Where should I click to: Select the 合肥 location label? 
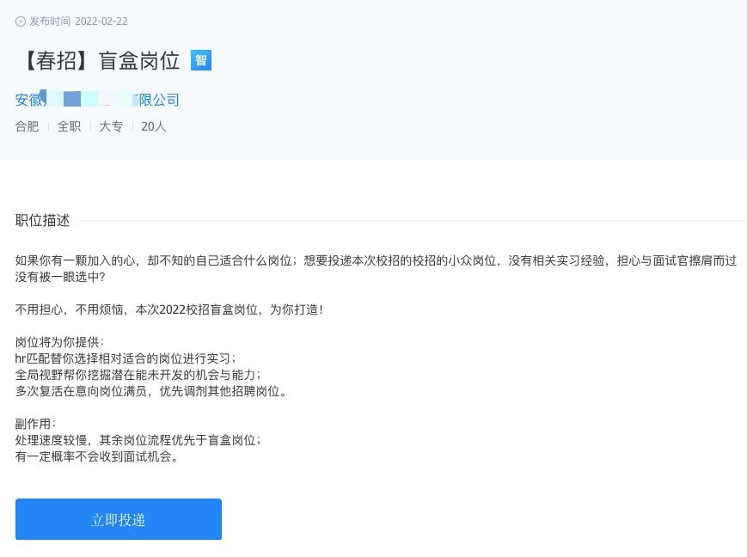point(27,126)
